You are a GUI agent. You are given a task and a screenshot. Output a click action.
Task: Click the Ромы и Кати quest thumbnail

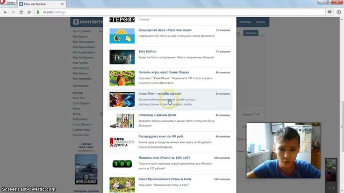click(122, 185)
